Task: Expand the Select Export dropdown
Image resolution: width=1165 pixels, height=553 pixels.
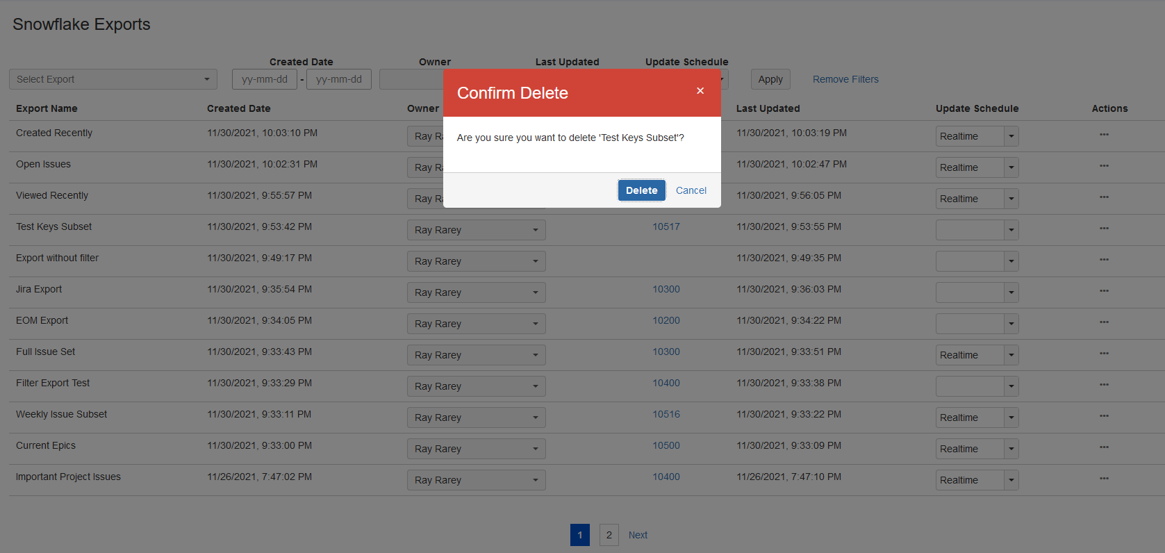Action: click(x=113, y=79)
